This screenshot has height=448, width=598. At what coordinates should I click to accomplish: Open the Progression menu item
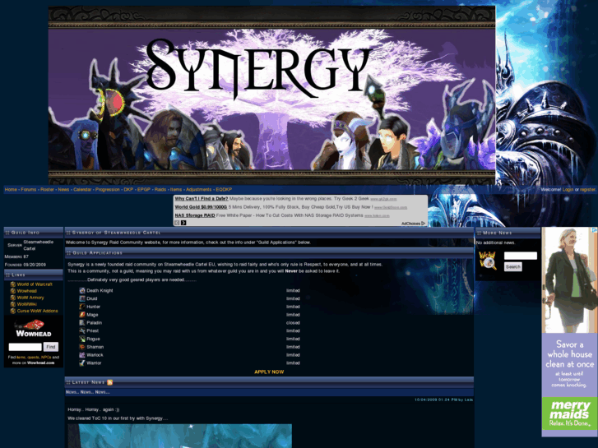pos(108,190)
